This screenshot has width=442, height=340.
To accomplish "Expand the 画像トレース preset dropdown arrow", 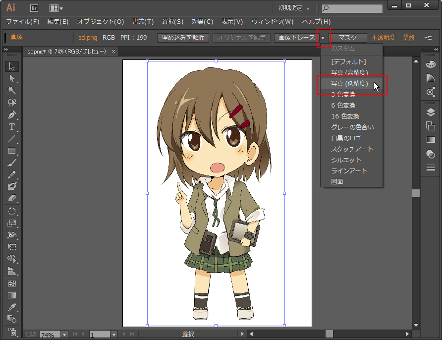I will point(324,38).
